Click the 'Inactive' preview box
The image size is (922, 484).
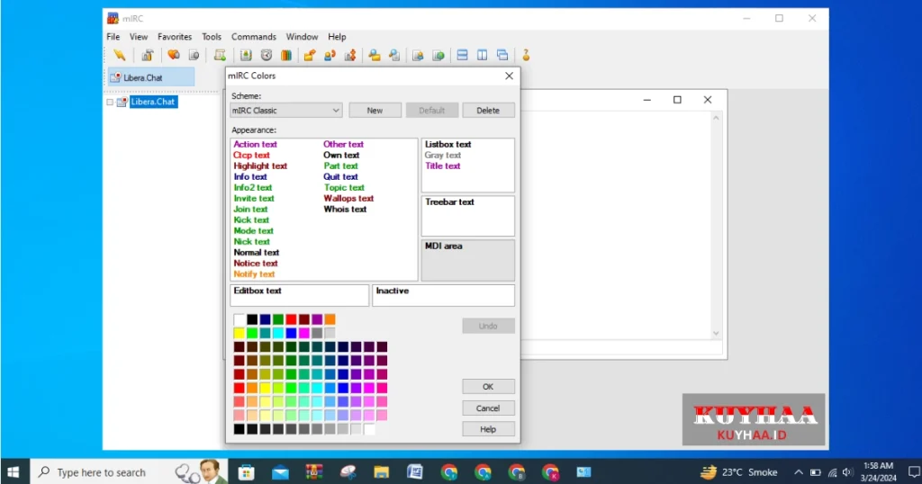(443, 295)
